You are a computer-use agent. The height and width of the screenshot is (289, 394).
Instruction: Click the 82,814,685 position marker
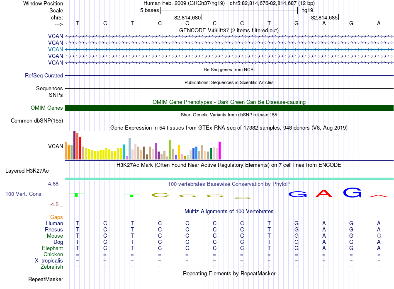[324, 17]
